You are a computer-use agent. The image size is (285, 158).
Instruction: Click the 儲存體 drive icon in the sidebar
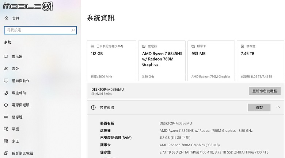tap(6, 117)
